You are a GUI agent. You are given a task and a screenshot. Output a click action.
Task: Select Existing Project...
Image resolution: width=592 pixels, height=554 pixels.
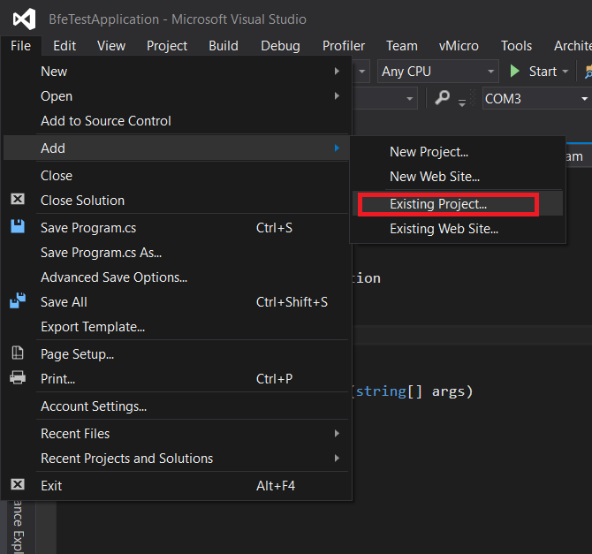click(458, 204)
